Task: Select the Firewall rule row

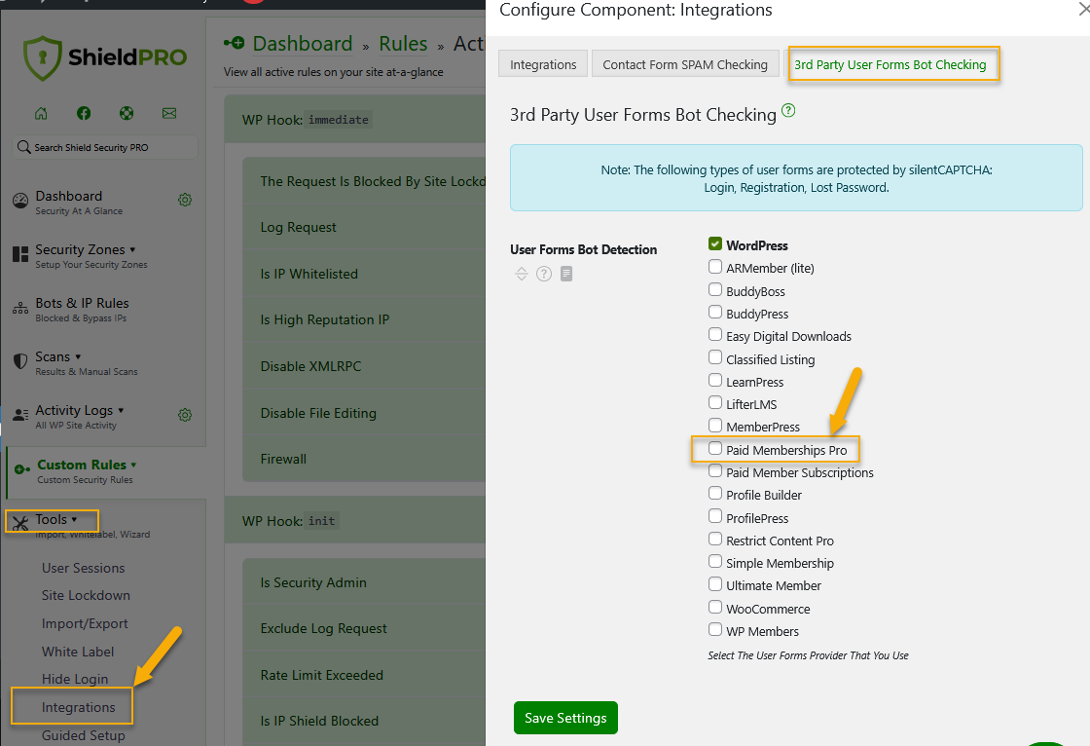Action: click(x=364, y=459)
